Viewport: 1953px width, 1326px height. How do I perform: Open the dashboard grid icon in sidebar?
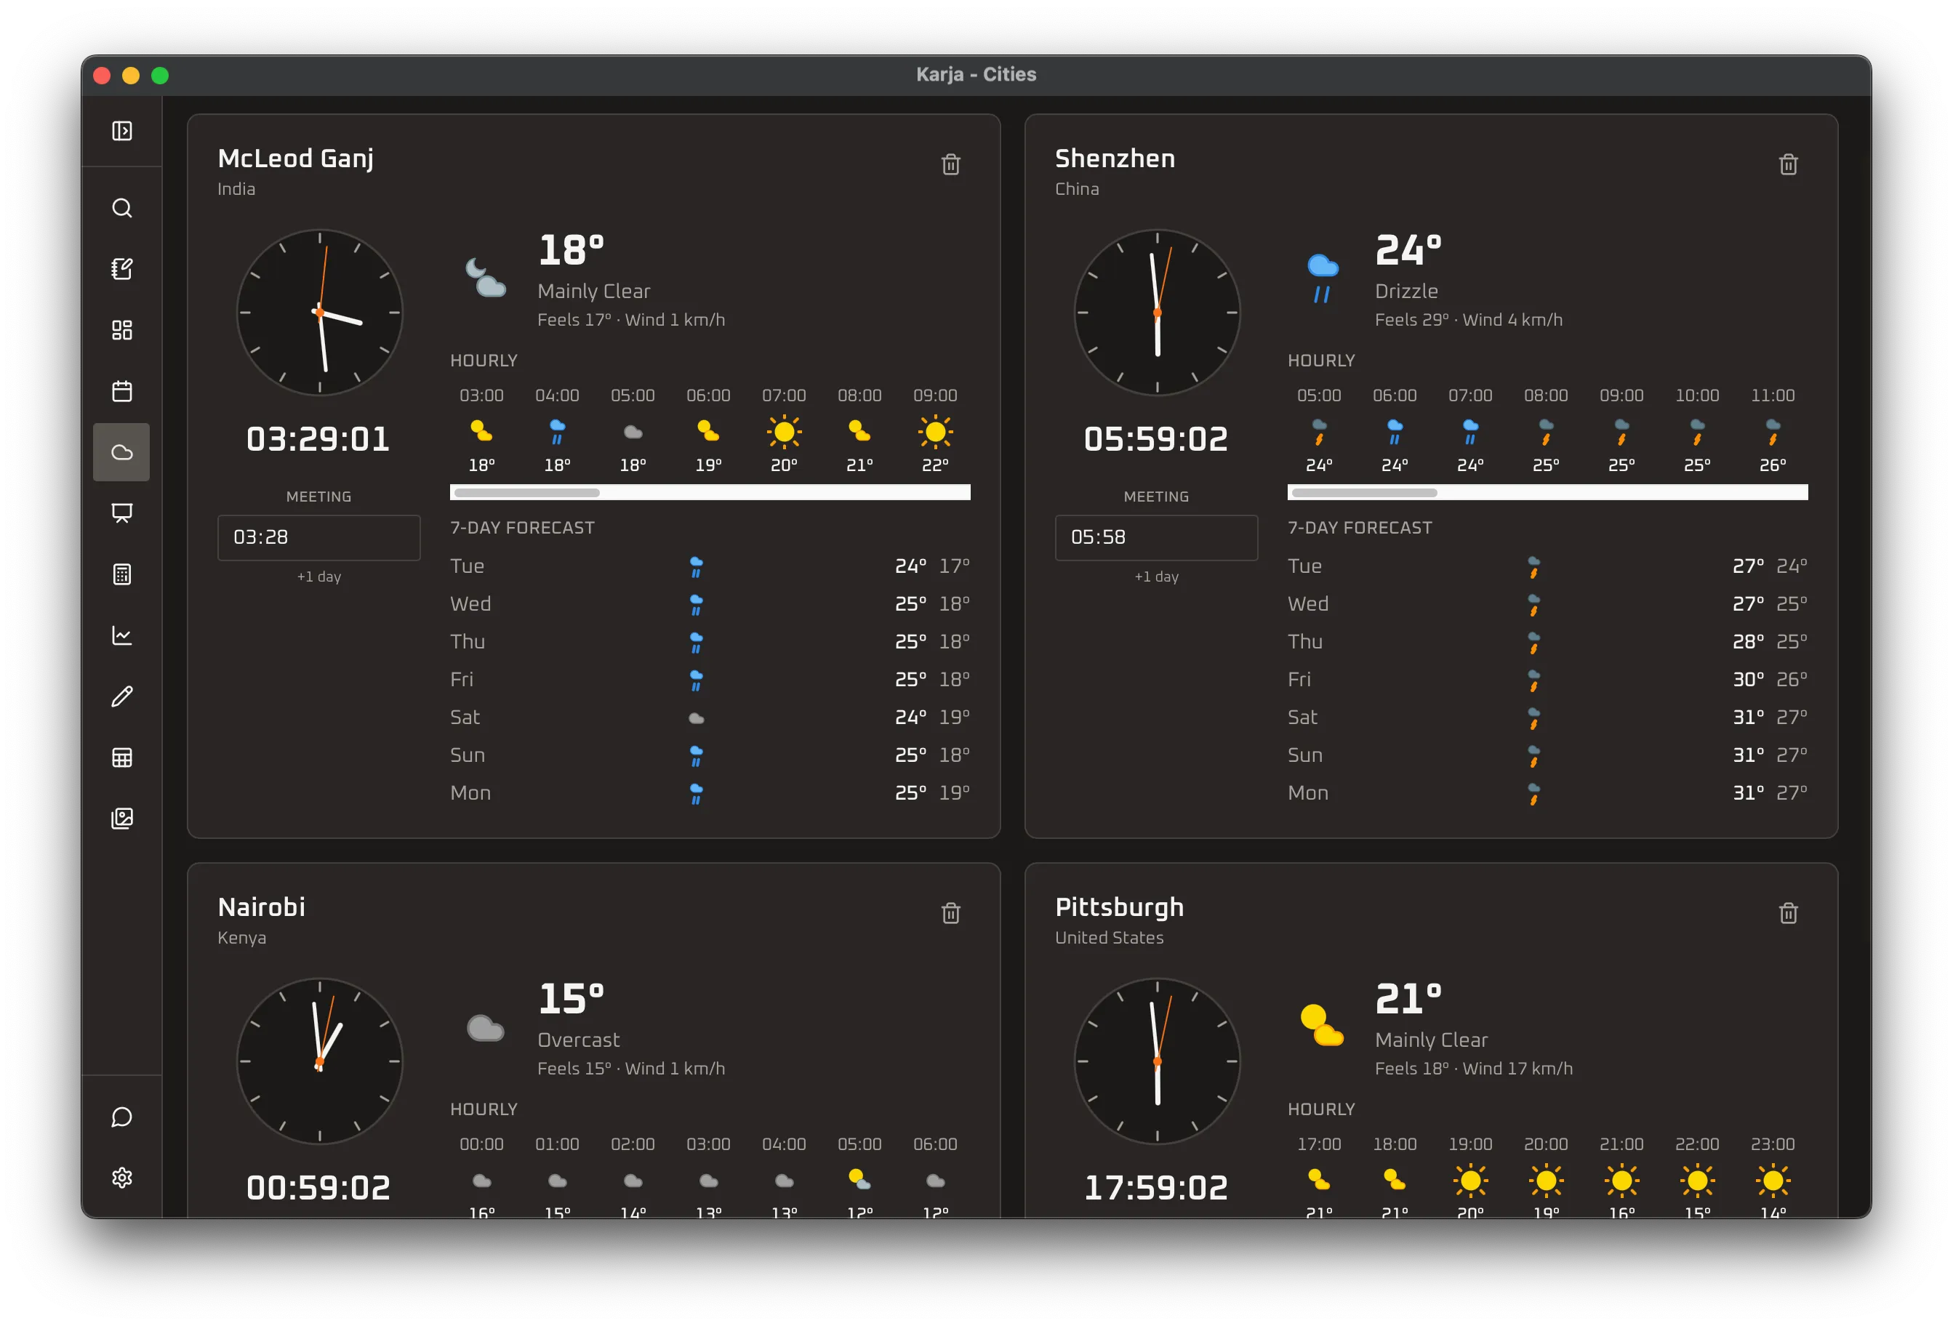pos(122,330)
